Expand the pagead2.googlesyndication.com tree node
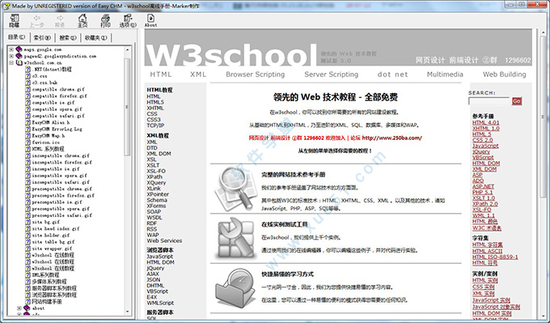The height and width of the screenshot is (323, 550). 11,56
